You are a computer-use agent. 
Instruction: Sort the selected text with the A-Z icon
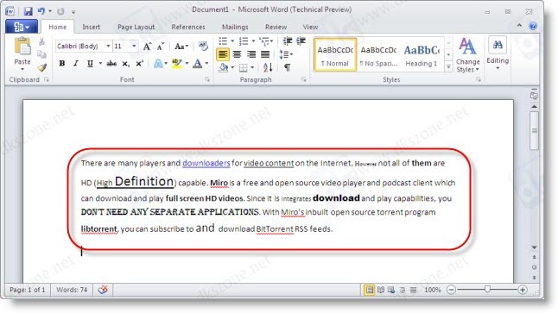(268, 67)
